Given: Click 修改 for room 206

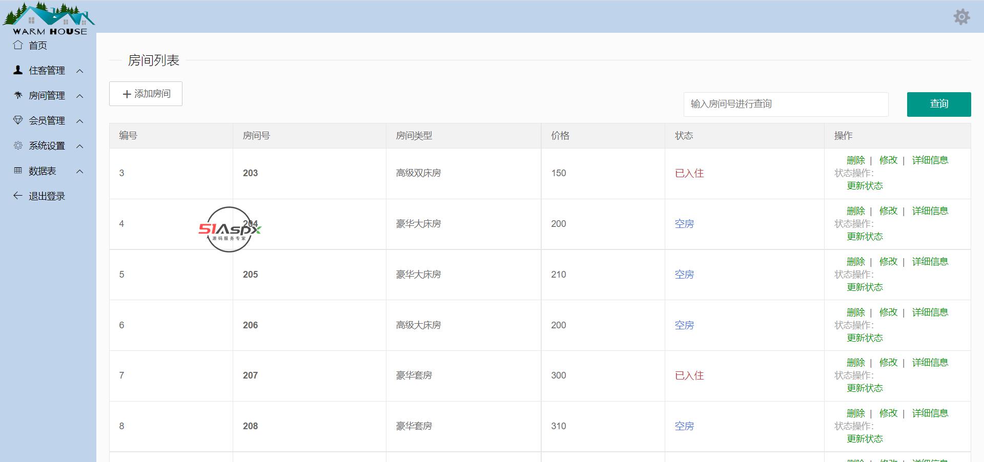Looking at the screenshot, I should 889,312.
